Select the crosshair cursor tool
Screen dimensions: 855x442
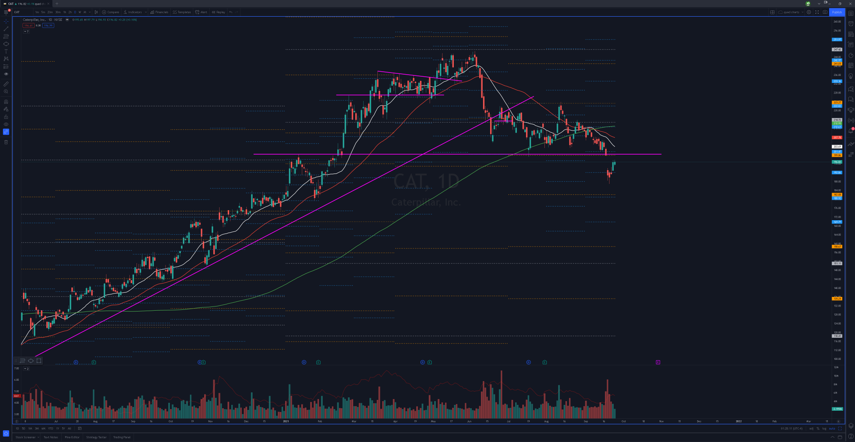click(6, 21)
